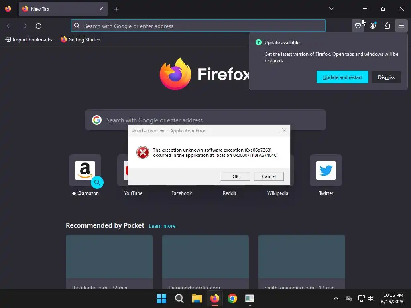This screenshot has height=308, width=411.
Task: Open the Firefox account icon
Action: 372,26
